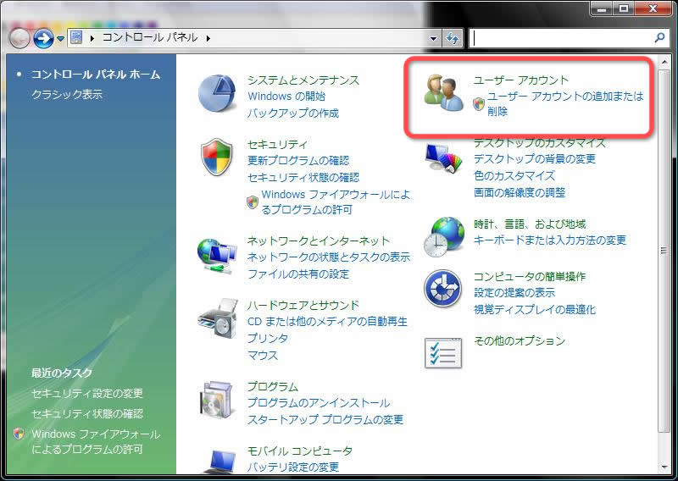Click the Ease of Access blue circle icon
The width and height of the screenshot is (678, 481).
(x=442, y=288)
